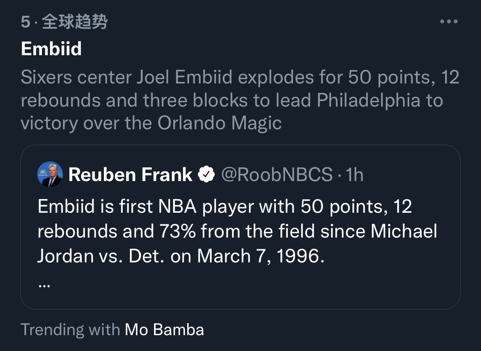Screen dimensions: 481x351
Task: Click 'Joel Embiid' in the grey summary
Action: coord(184,77)
